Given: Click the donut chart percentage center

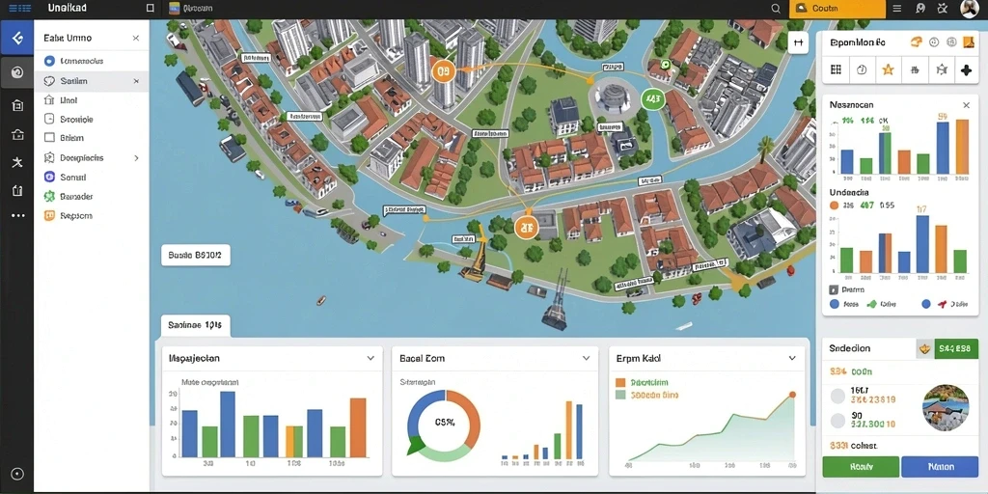Looking at the screenshot, I should (444, 424).
